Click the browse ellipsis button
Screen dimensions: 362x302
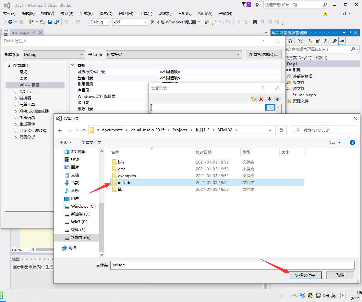pos(270,108)
